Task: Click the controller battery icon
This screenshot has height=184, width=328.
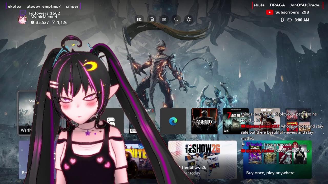Action: [x=290, y=20]
